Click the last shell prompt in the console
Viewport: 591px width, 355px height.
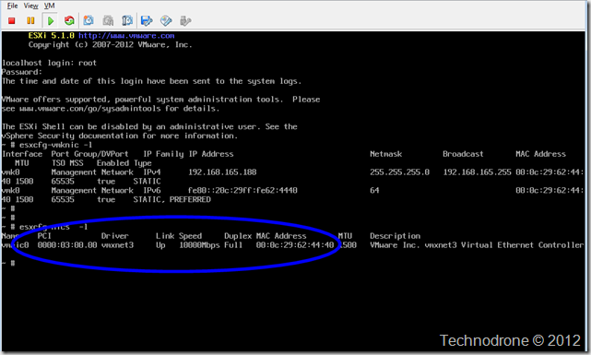[8, 263]
